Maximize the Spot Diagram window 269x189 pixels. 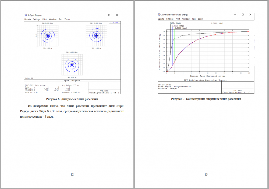[109, 15]
